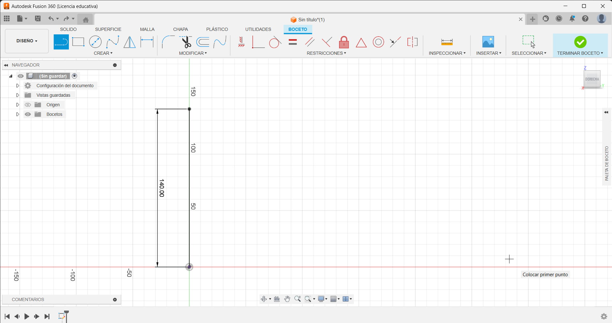The width and height of the screenshot is (612, 323).
Task: Select the Pan hand tool
Action: click(x=287, y=299)
